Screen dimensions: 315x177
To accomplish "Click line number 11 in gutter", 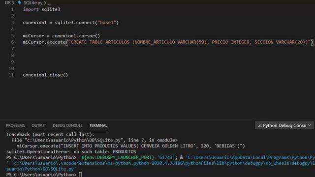I will click(11, 75).
